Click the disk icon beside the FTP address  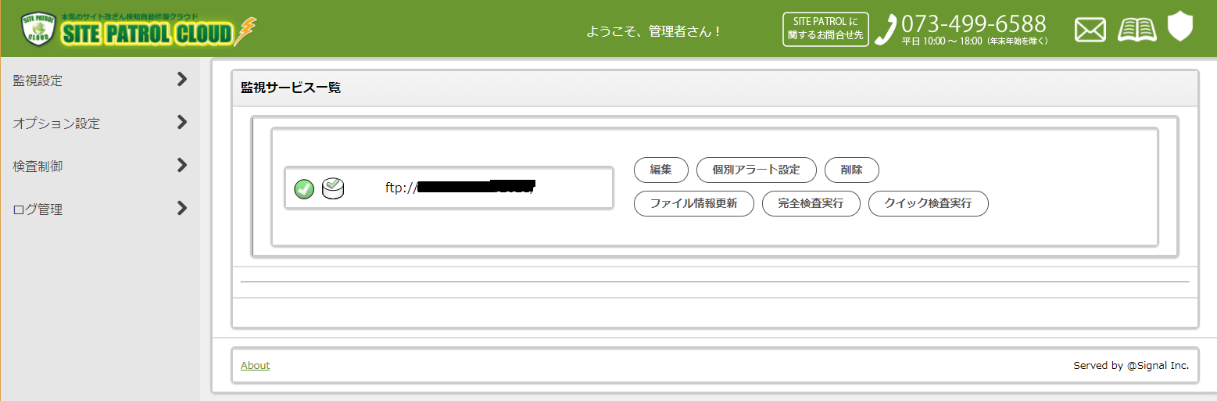[x=333, y=188]
